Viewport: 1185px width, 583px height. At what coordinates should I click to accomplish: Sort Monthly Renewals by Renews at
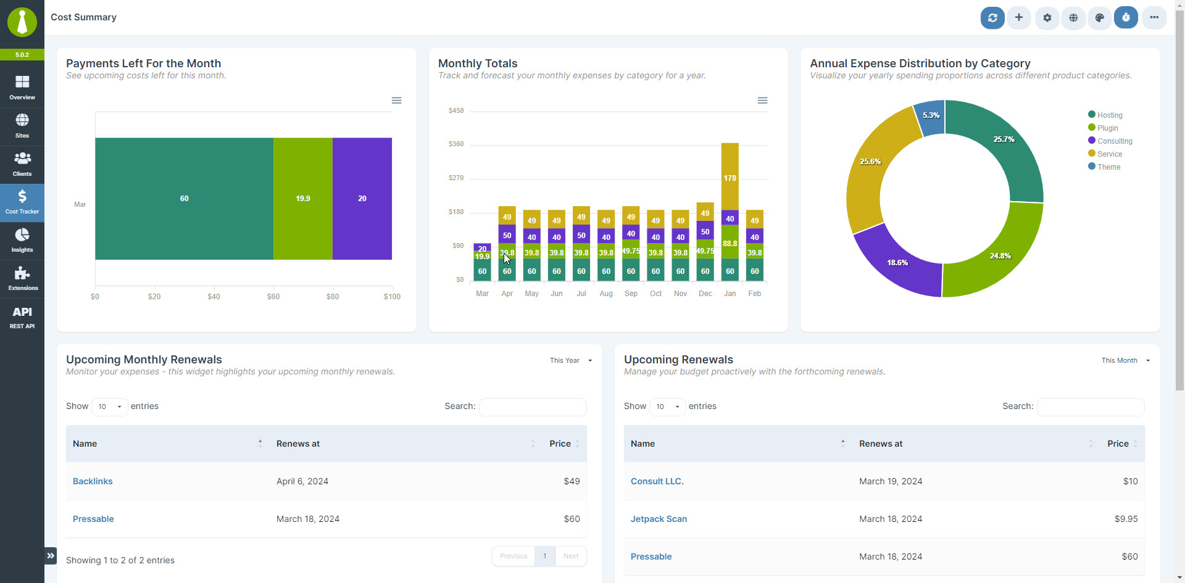click(406, 444)
